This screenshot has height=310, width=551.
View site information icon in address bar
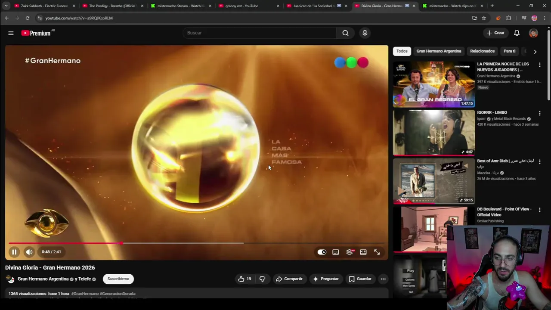(40, 18)
